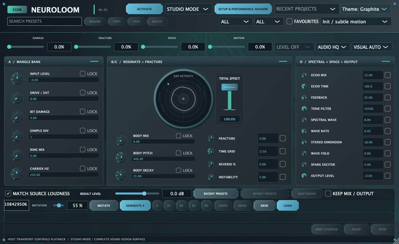Image resolution: width=399 pixels, height=244 pixels.
Task: Lock the Input Level parameter
Action: tap(83, 74)
